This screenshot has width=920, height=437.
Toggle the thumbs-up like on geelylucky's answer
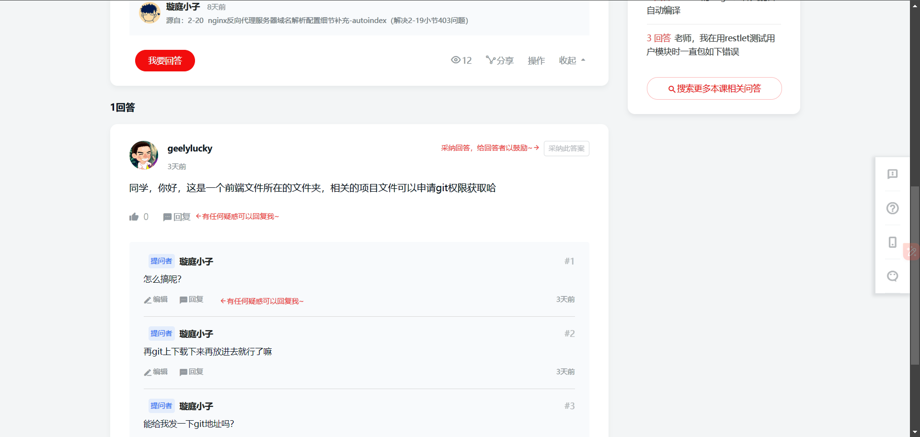[135, 216]
